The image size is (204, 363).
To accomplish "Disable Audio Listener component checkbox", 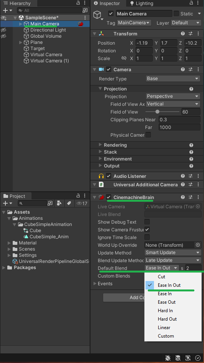I will coord(109,176).
